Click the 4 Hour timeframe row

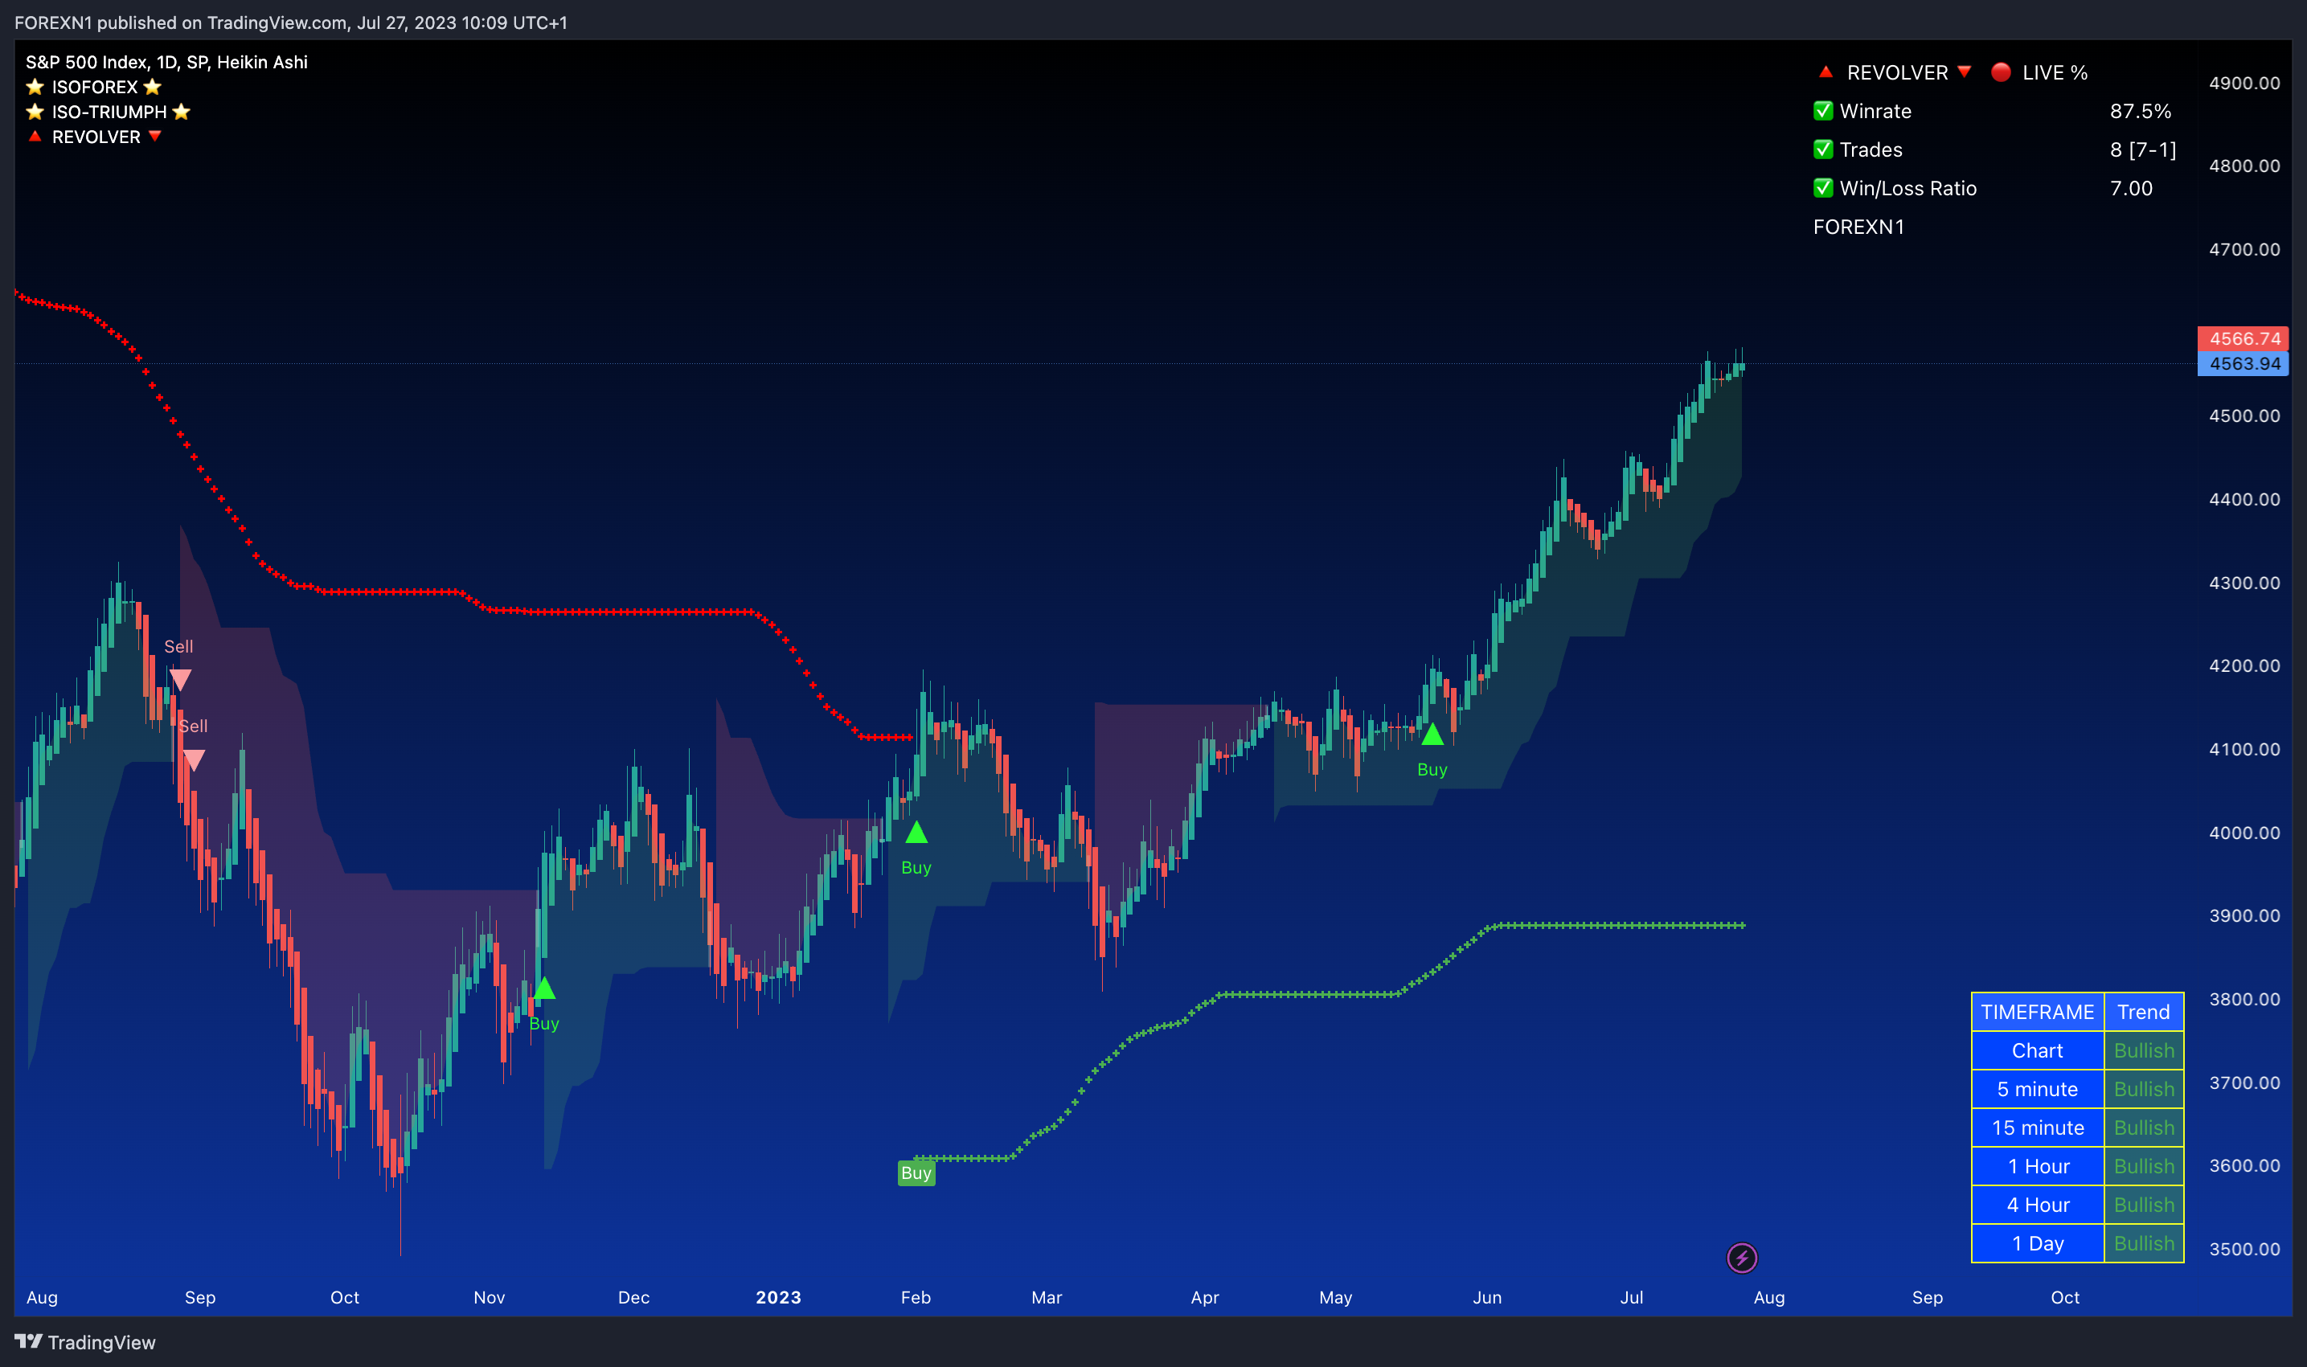coord(2037,1205)
